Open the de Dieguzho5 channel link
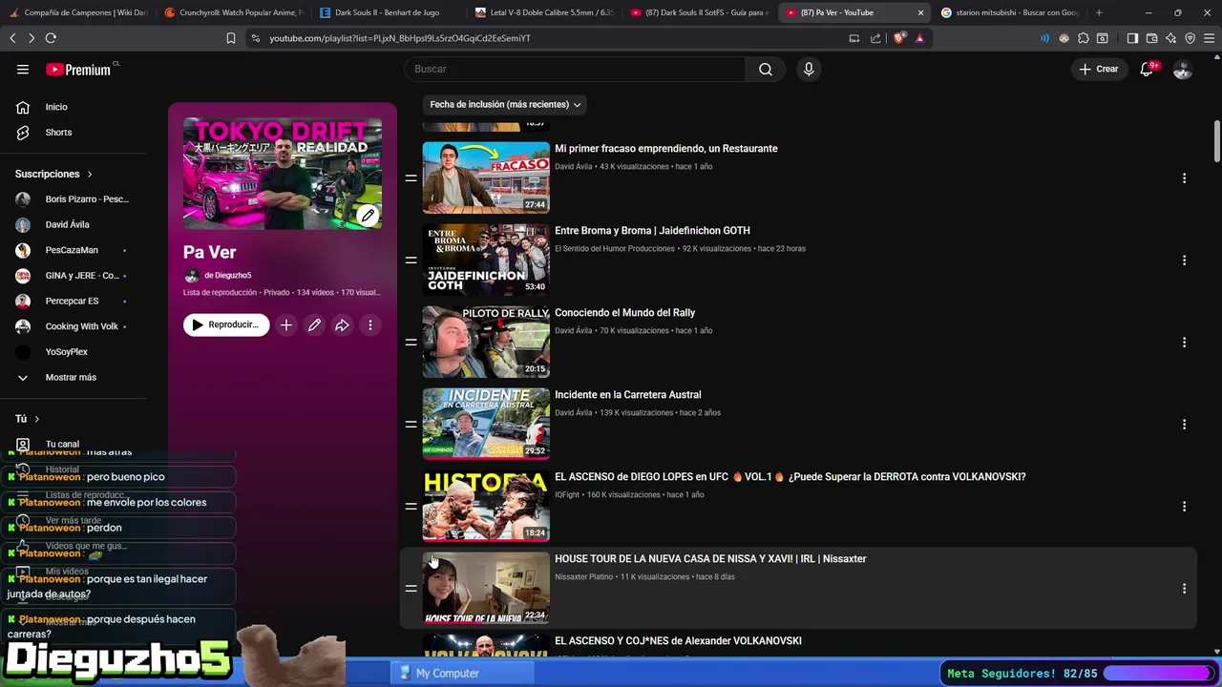 [227, 276]
